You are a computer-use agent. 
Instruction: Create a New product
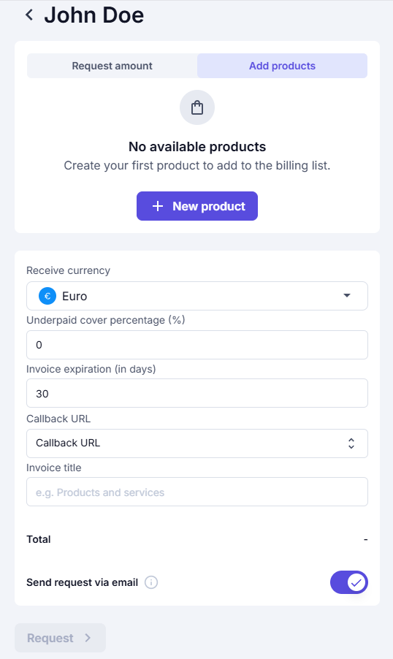tap(197, 206)
